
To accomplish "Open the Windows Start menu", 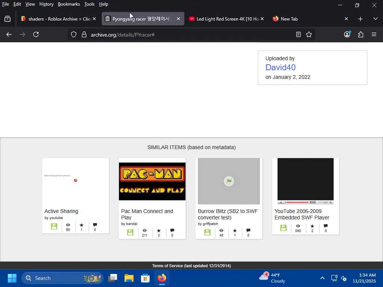I will (12, 278).
